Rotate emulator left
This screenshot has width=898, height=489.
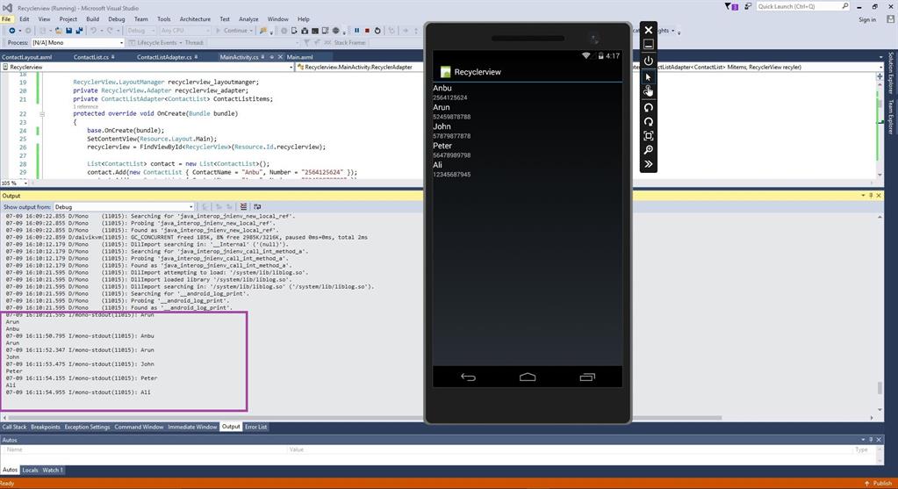point(648,107)
